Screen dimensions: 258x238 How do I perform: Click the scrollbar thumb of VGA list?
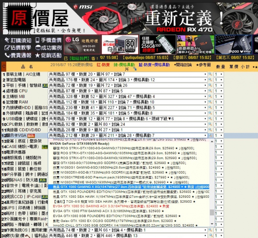pyautogui.click(x=212, y=212)
